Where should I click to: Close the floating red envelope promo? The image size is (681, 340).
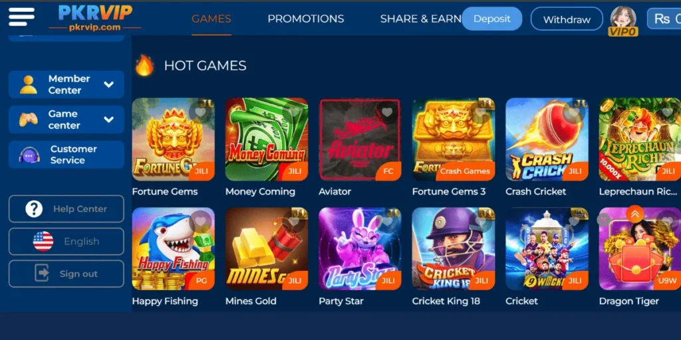(604, 220)
